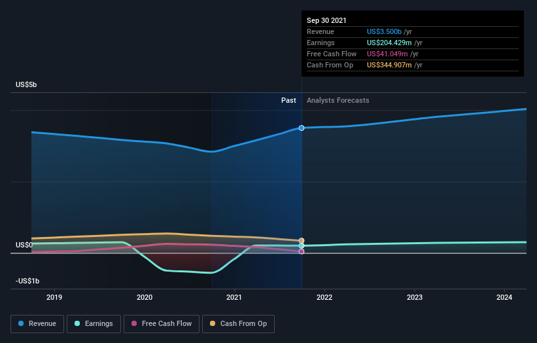
Task: Click the 2020 x-axis label
Action: point(145,297)
